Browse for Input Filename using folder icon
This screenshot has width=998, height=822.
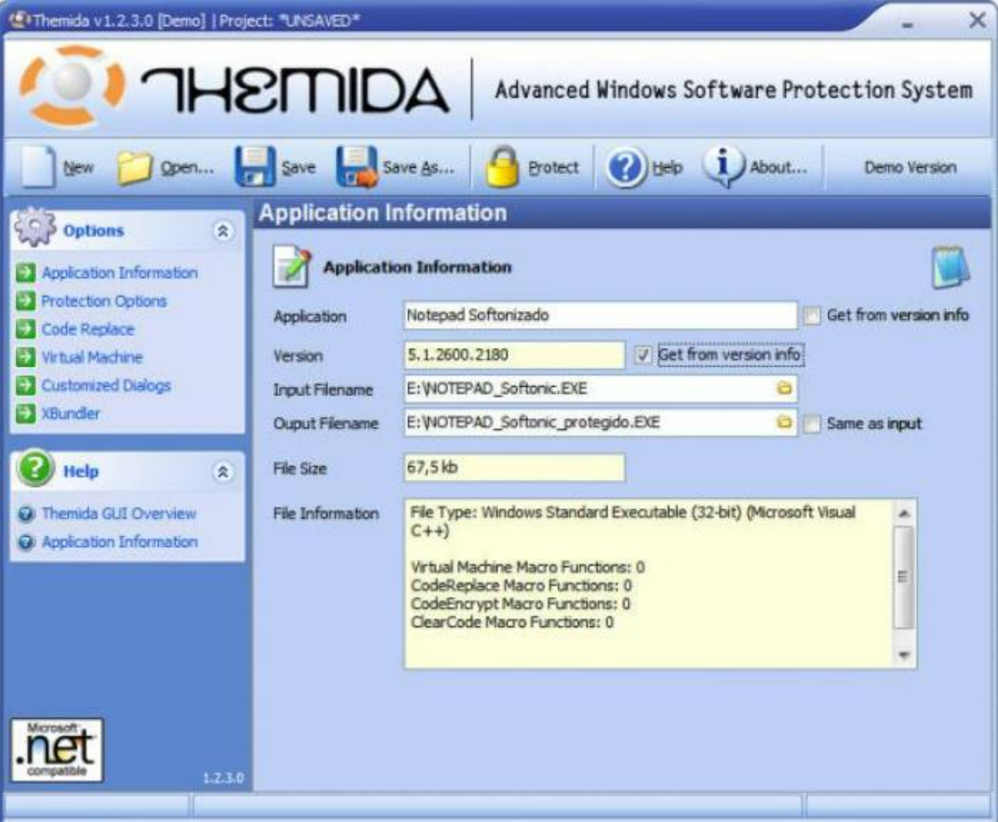784,389
